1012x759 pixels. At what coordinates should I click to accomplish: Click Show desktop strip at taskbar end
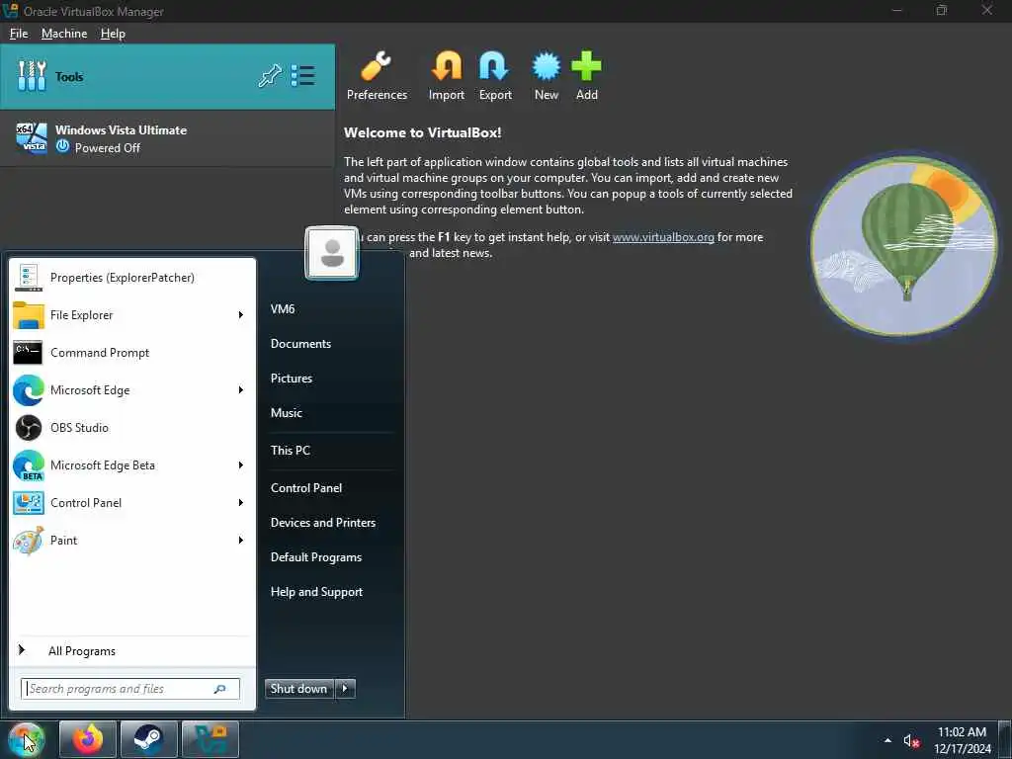click(1007, 740)
